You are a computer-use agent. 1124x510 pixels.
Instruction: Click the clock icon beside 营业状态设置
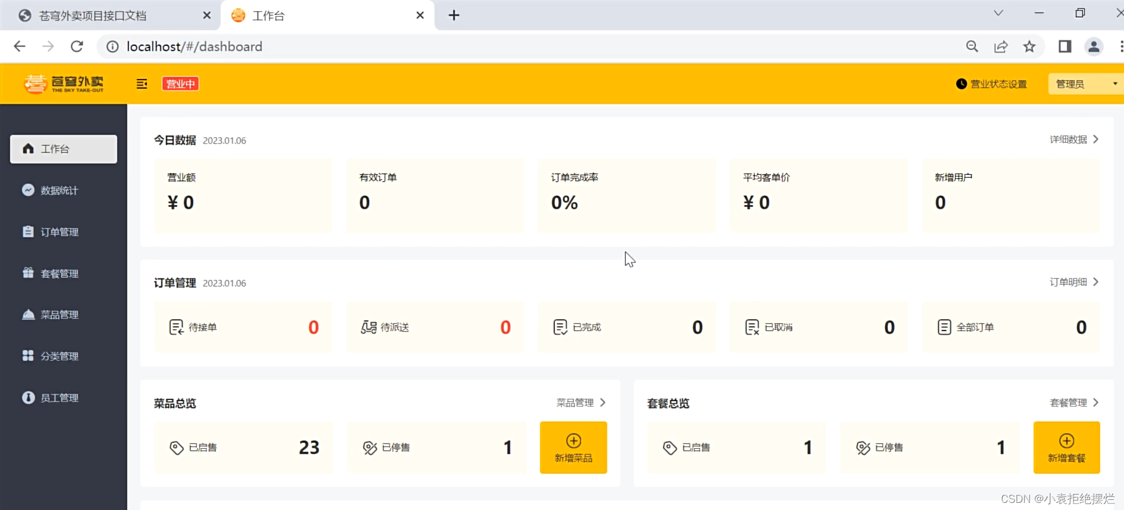961,84
